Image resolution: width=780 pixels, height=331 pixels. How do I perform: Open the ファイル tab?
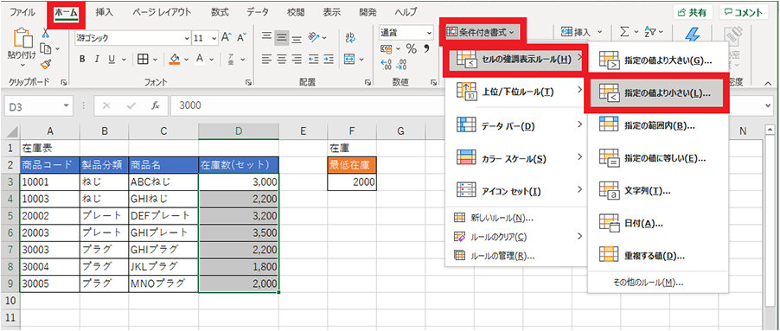click(x=22, y=12)
